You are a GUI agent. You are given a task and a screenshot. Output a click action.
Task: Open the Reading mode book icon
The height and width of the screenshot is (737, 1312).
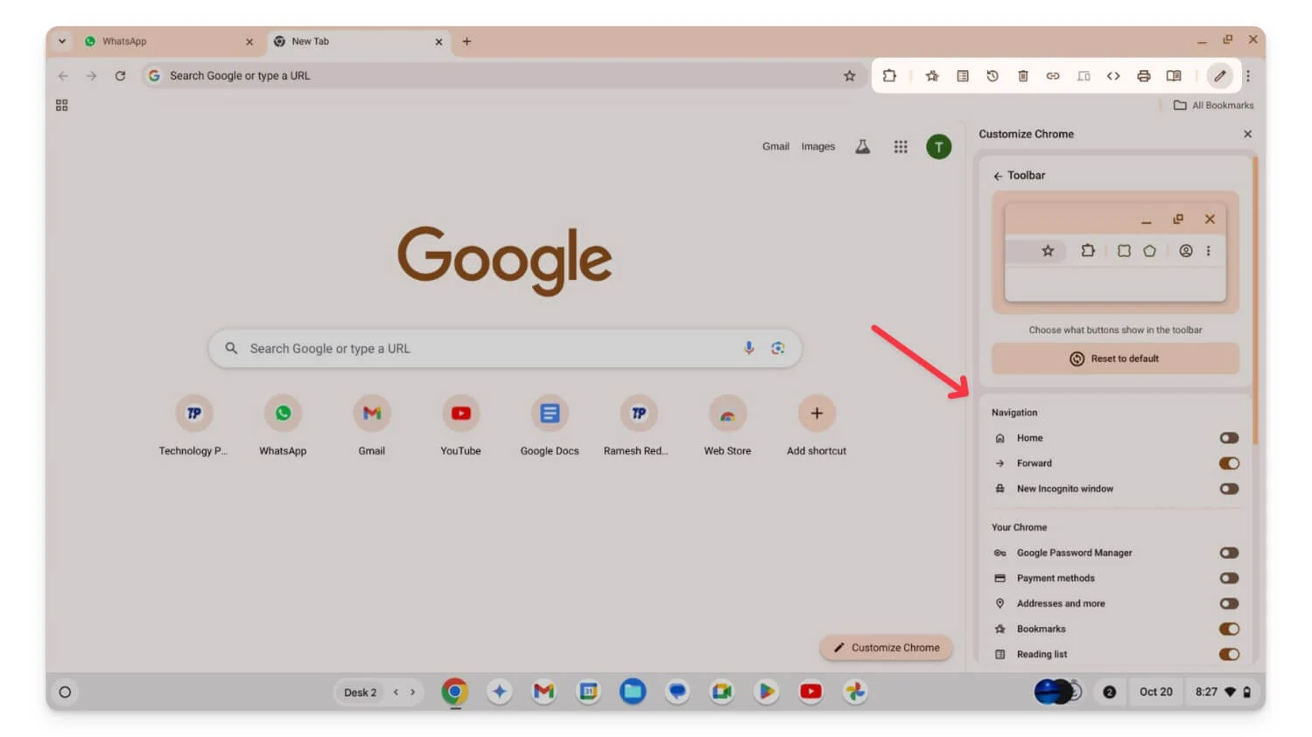click(1174, 76)
